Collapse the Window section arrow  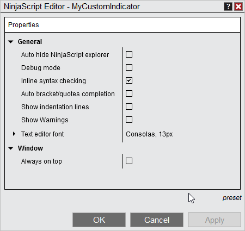[11, 148]
